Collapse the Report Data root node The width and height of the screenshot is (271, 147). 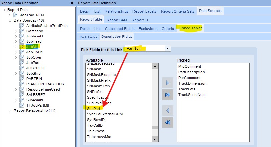[x=4, y=10]
